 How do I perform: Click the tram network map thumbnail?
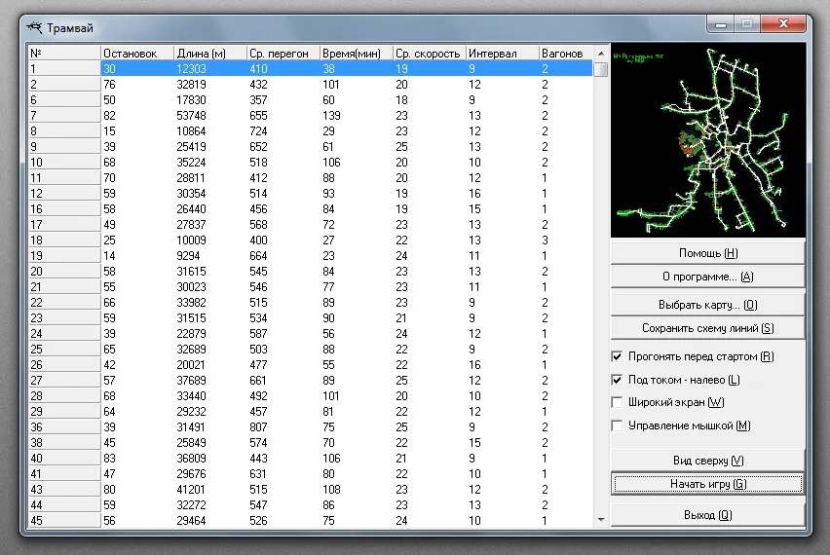click(708, 140)
